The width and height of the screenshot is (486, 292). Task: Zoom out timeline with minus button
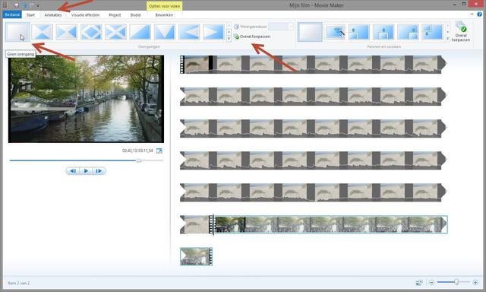[431, 282]
